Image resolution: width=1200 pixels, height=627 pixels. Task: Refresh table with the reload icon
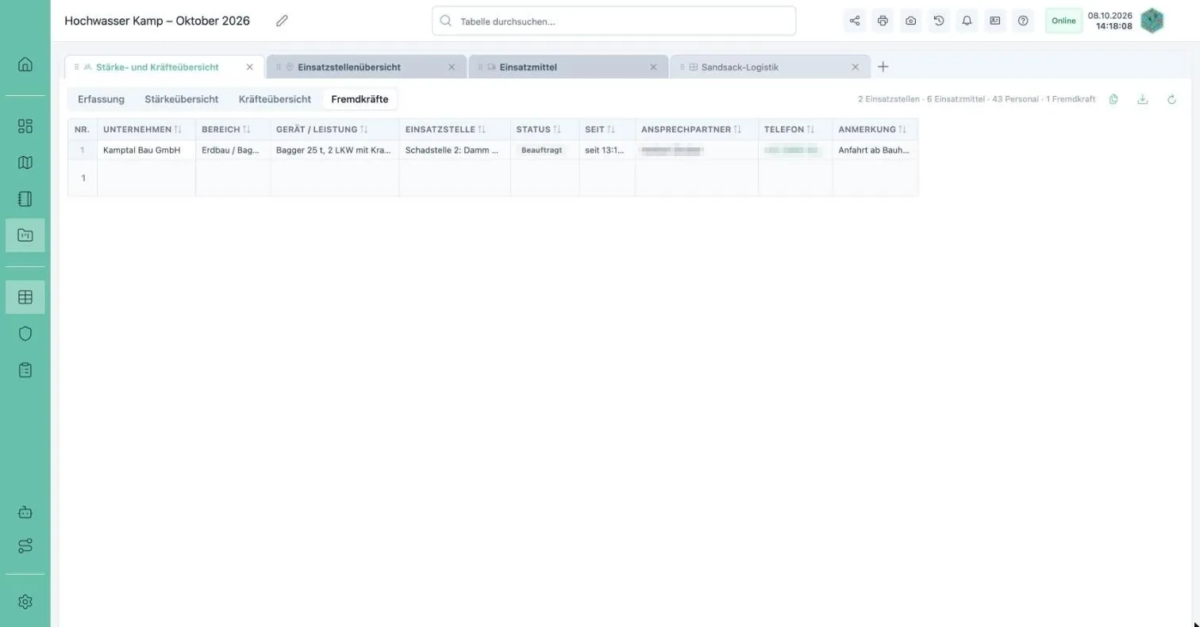tap(1171, 99)
